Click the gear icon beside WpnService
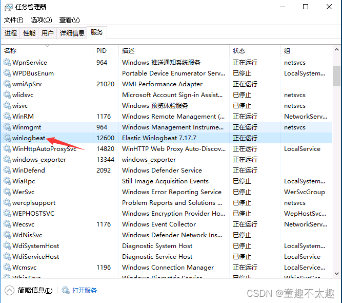Screen dimensions: 342x303 point(7,63)
